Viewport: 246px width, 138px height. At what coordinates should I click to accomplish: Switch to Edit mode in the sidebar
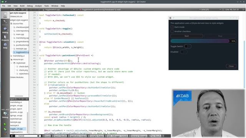click(5, 15)
